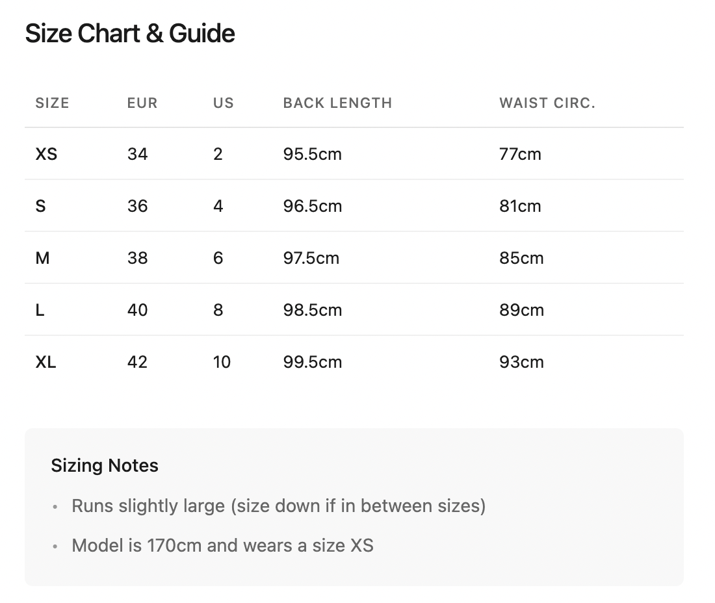This screenshot has width=715, height=603.
Task: Click the 98.5cm back length value
Action: tap(312, 310)
